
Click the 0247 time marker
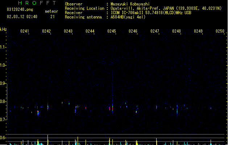click(x=155, y=31)
